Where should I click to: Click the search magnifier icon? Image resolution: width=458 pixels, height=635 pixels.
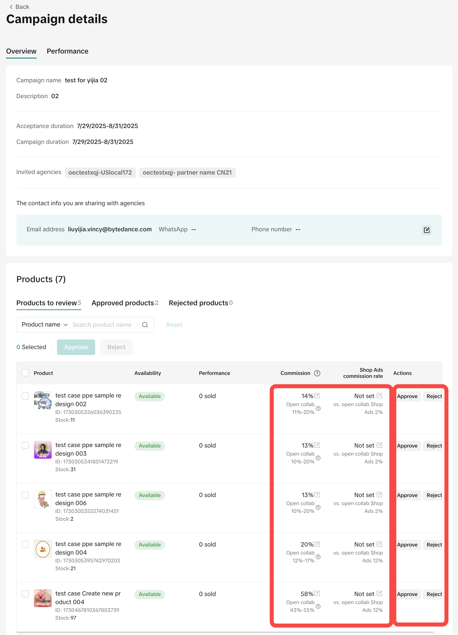coord(145,325)
